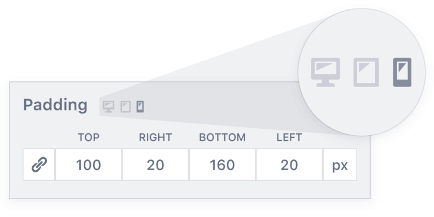Select the small mobile device icon beside Padding
434x217 pixels.
140,107
